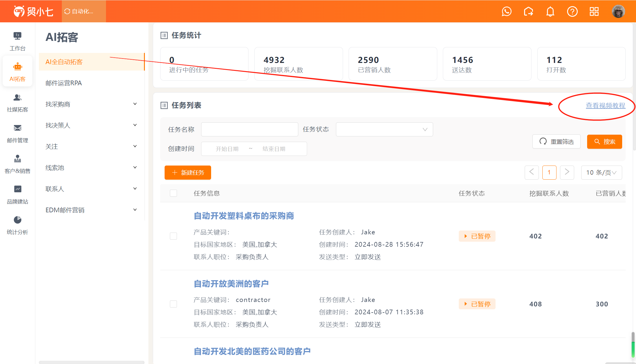Select page 1 in pagination

[x=549, y=172]
